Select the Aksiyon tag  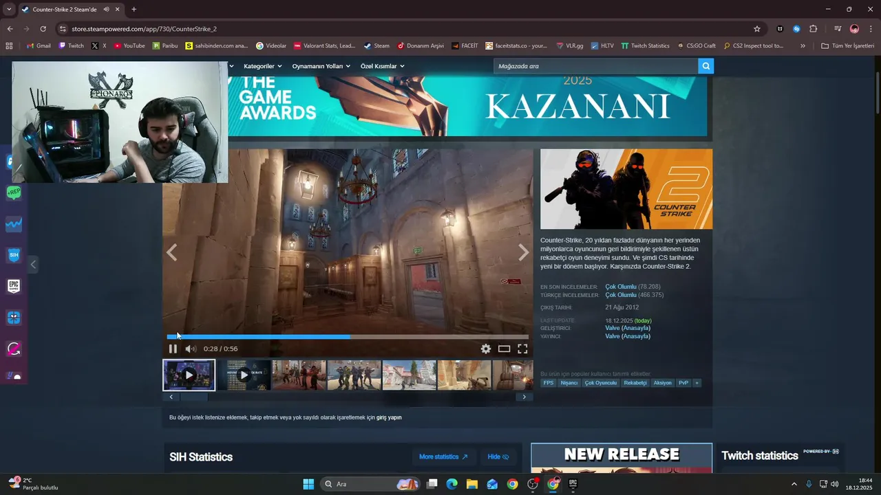pos(662,383)
